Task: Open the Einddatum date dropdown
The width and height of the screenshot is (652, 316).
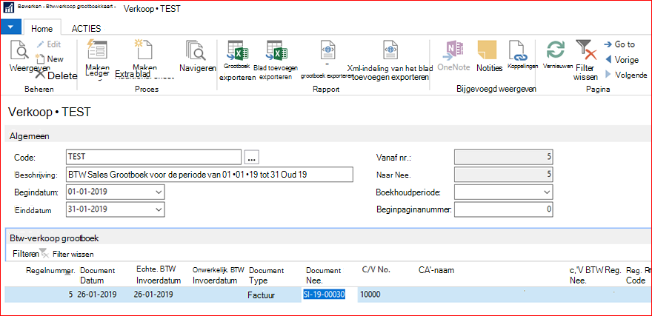Action: [x=159, y=209]
